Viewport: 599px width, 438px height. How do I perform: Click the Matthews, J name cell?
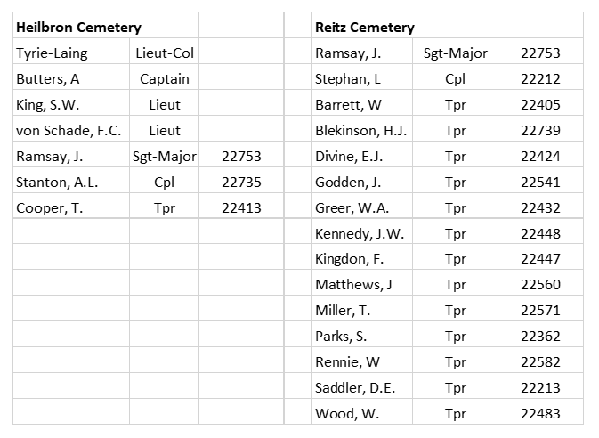[x=362, y=283]
